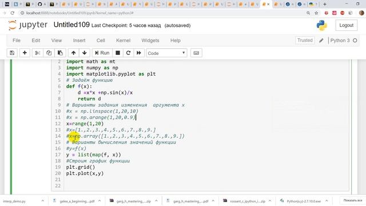Click the Trusted notebook indicator

[305, 40]
